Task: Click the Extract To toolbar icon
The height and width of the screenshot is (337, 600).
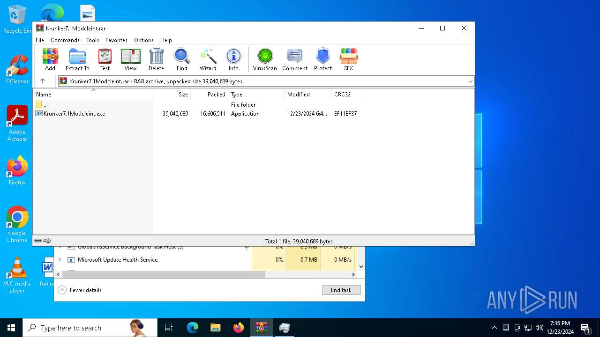Action: pyautogui.click(x=77, y=59)
